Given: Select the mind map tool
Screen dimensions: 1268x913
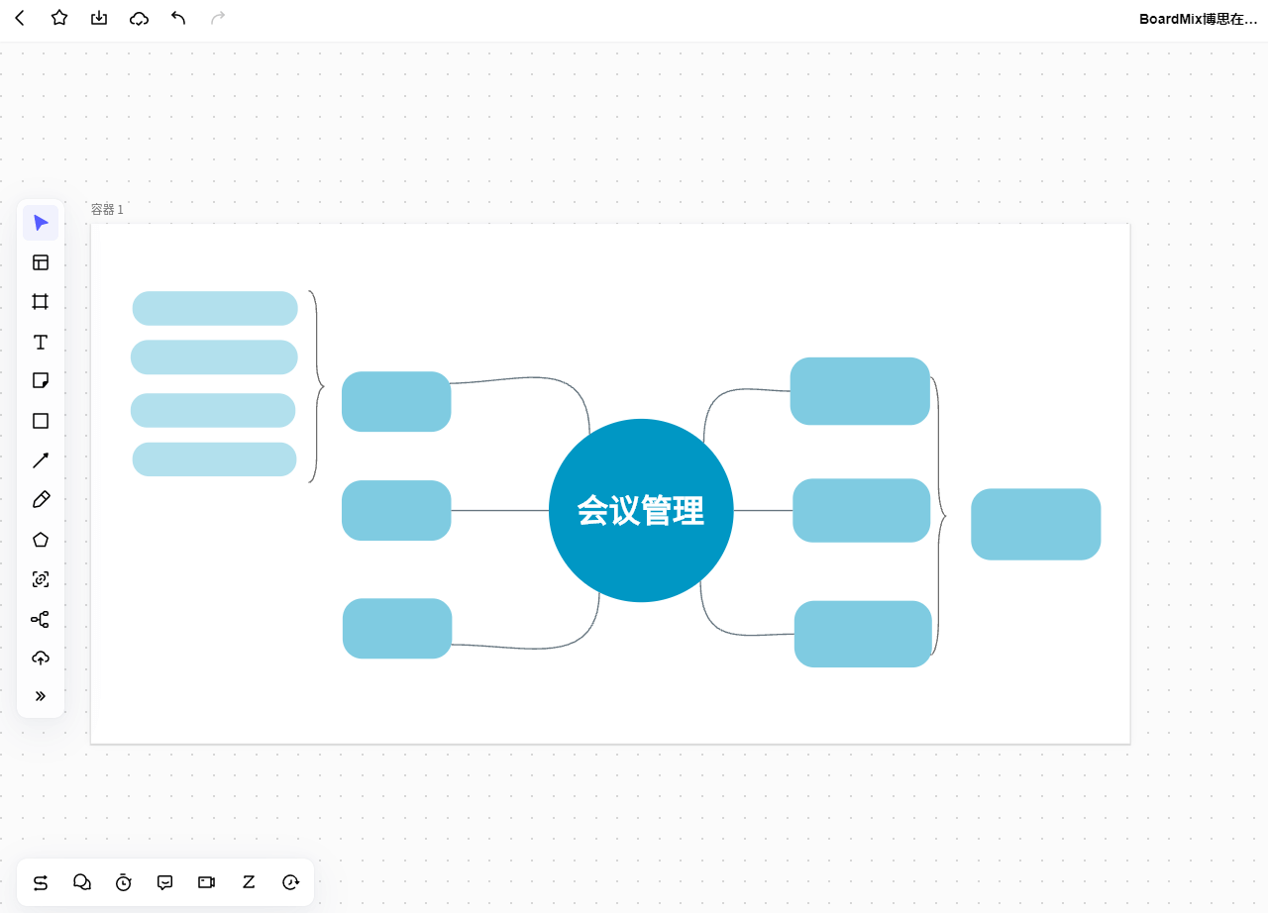Looking at the screenshot, I should [41, 619].
